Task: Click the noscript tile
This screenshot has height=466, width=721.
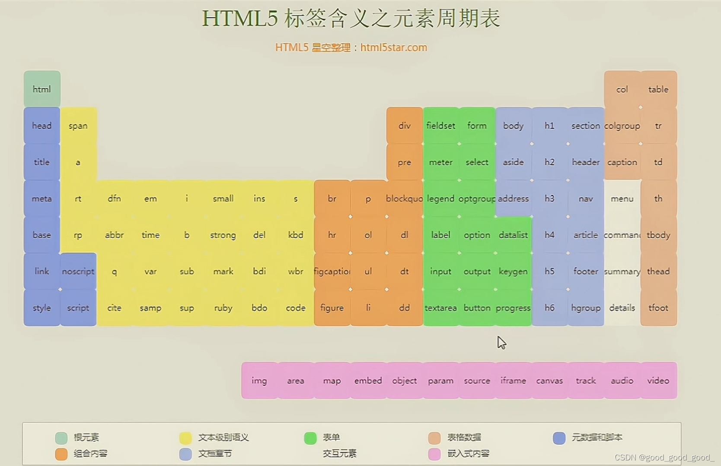Action: 78,271
